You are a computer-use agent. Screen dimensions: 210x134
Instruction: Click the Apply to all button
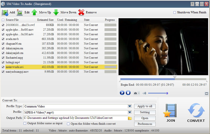145,106
